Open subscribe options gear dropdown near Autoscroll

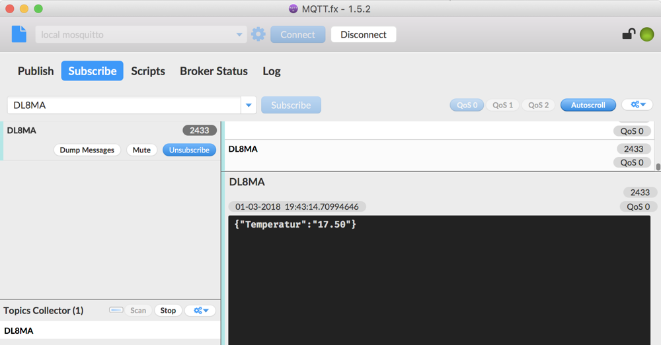point(637,105)
